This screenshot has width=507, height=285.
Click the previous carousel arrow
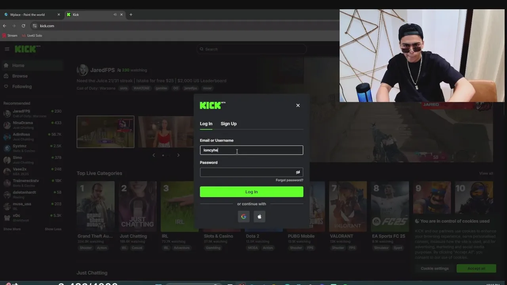(x=154, y=155)
